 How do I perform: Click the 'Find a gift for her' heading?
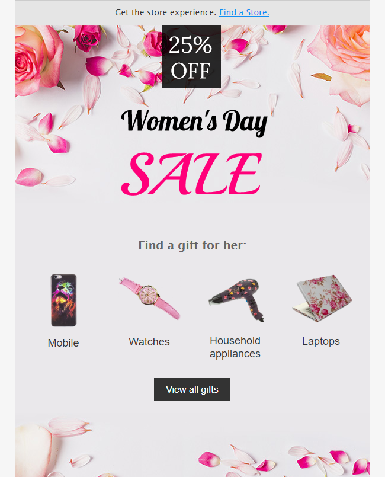pyautogui.click(x=192, y=245)
